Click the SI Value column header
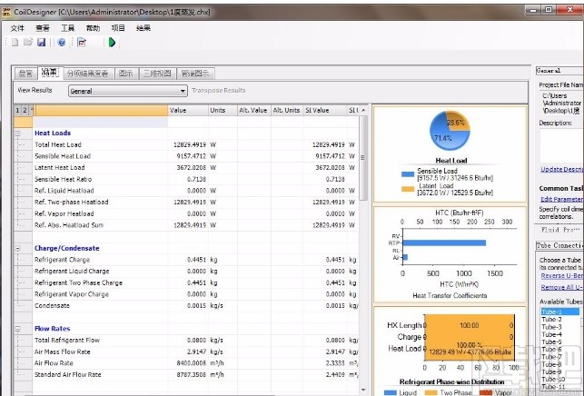The height and width of the screenshot is (396, 584). (x=325, y=110)
